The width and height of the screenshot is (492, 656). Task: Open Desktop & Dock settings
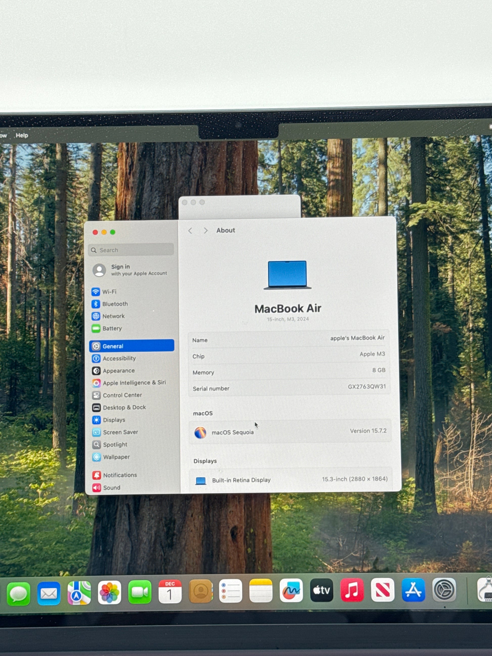[x=124, y=408]
